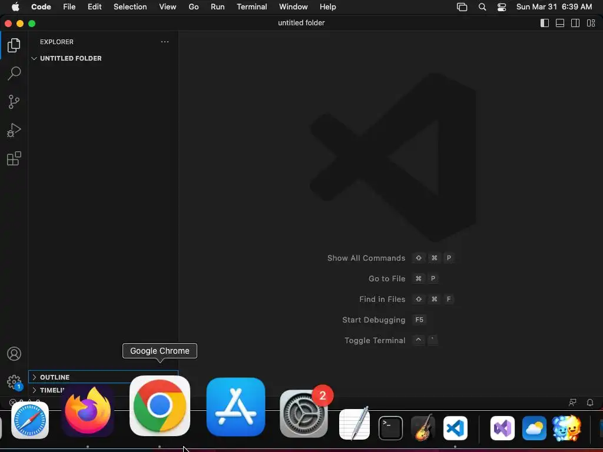Open the Run menu
Image resolution: width=603 pixels, height=452 pixels.
(x=217, y=7)
